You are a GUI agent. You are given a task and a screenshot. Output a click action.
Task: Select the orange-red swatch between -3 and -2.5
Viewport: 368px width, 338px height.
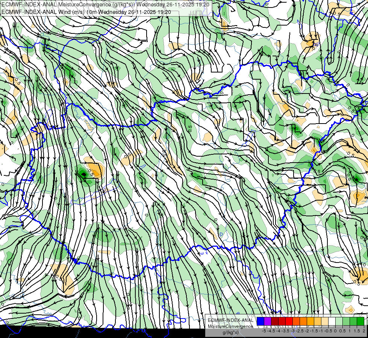point(296,321)
